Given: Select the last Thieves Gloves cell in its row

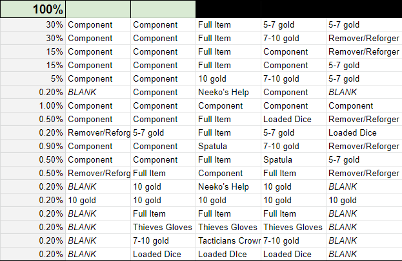Looking at the screenshot, I should click(x=294, y=227).
